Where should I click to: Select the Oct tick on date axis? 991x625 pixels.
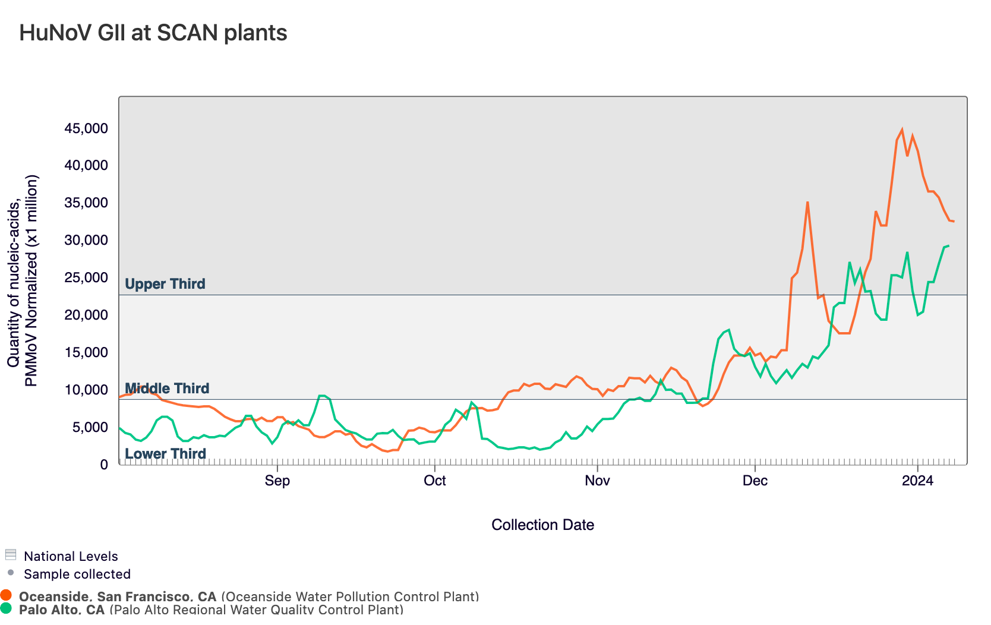point(435,480)
